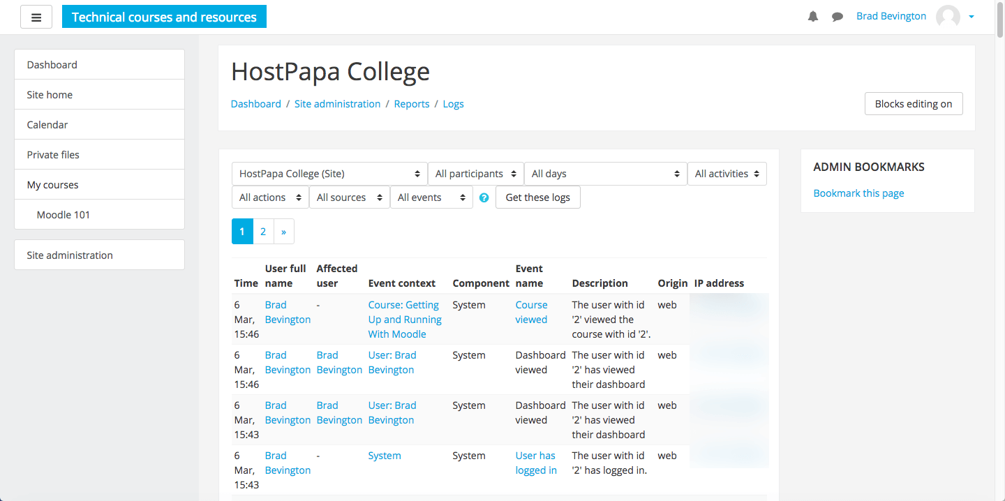The height and width of the screenshot is (501, 1005).
Task: Click the Get these logs button
Action: tap(537, 197)
